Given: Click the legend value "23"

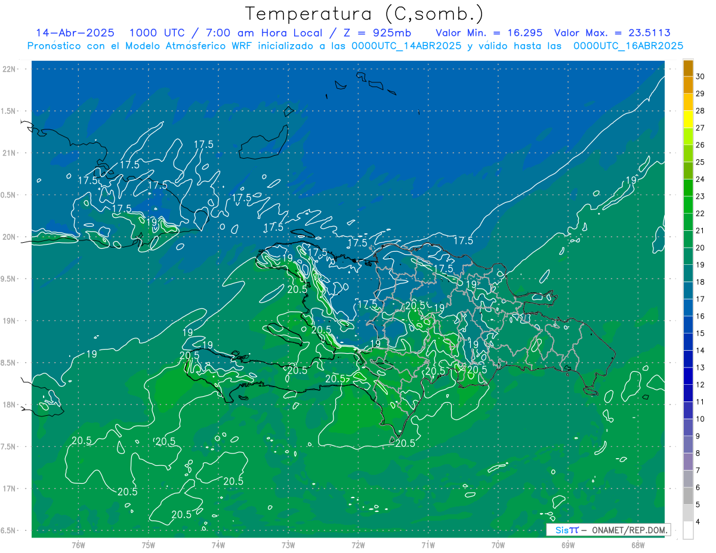Looking at the screenshot, I should [700, 196].
